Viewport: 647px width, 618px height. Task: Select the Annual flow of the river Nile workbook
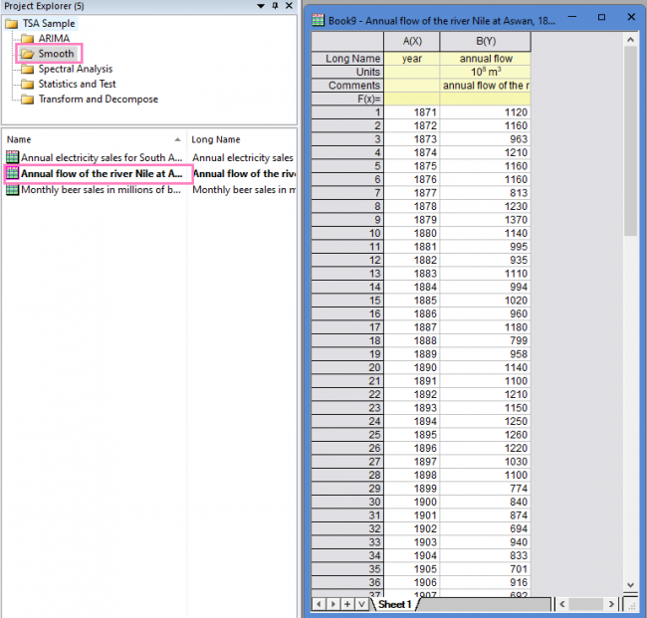click(101, 173)
